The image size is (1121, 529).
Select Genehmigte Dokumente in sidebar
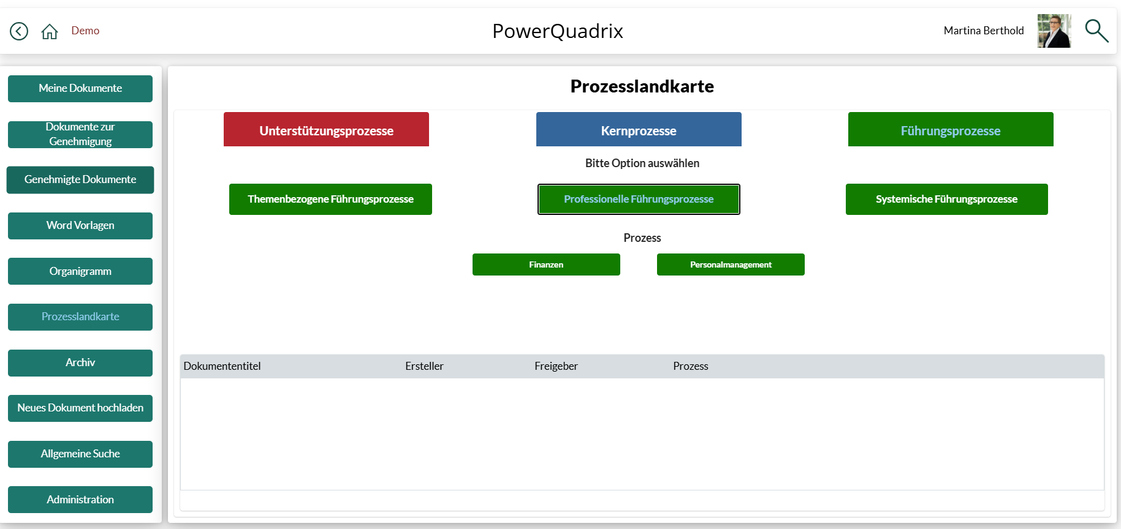(80, 180)
